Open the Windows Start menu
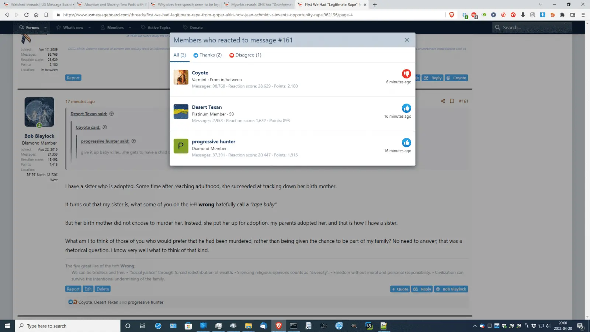 tap(7, 326)
